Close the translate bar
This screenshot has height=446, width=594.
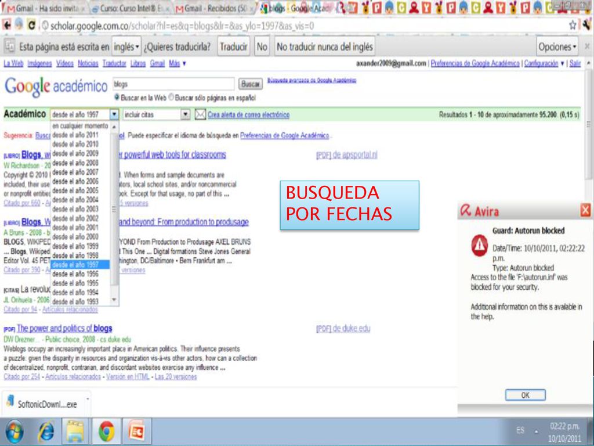click(587, 46)
